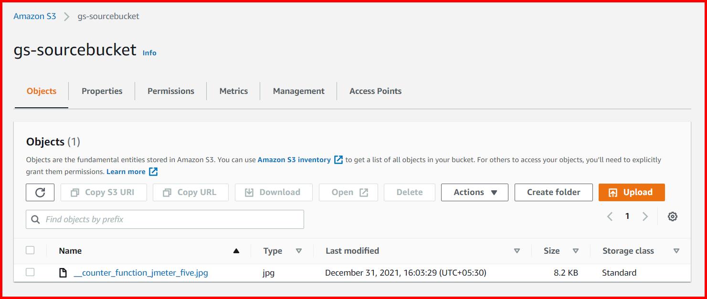Open the preferences gear icon
This screenshot has width=707, height=299.
(x=672, y=216)
